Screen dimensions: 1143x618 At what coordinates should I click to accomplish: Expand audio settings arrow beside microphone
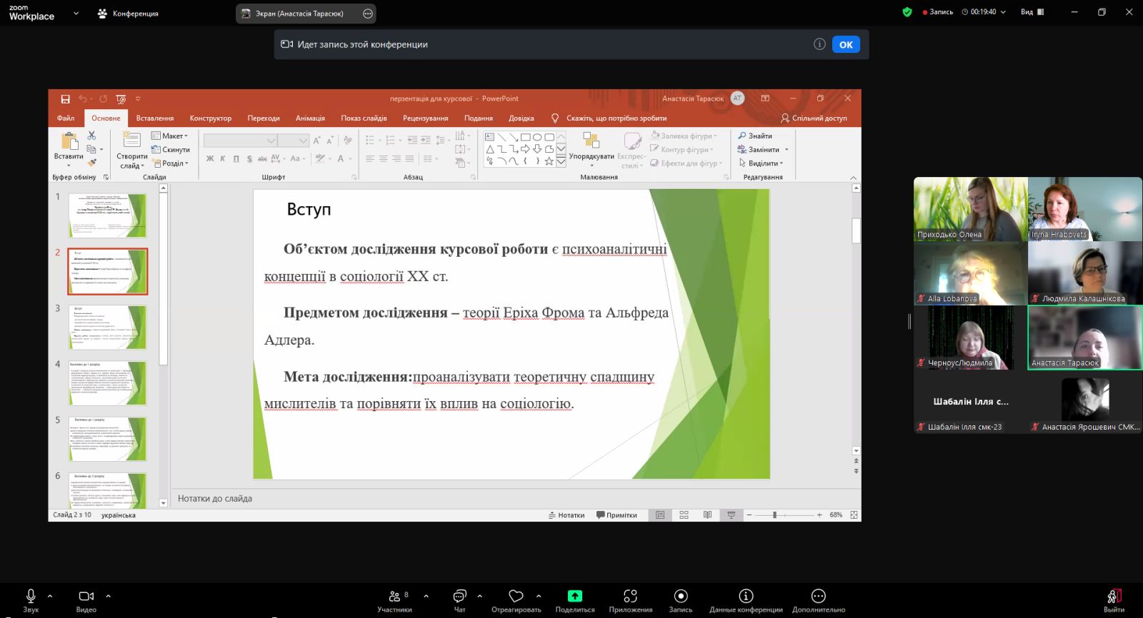click(50, 596)
